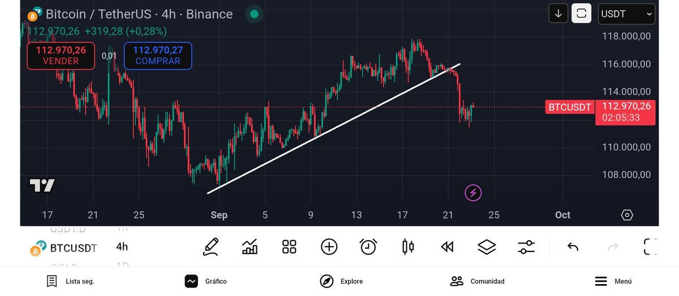
Task: Select the white trend line on chart
Action: click(334, 129)
